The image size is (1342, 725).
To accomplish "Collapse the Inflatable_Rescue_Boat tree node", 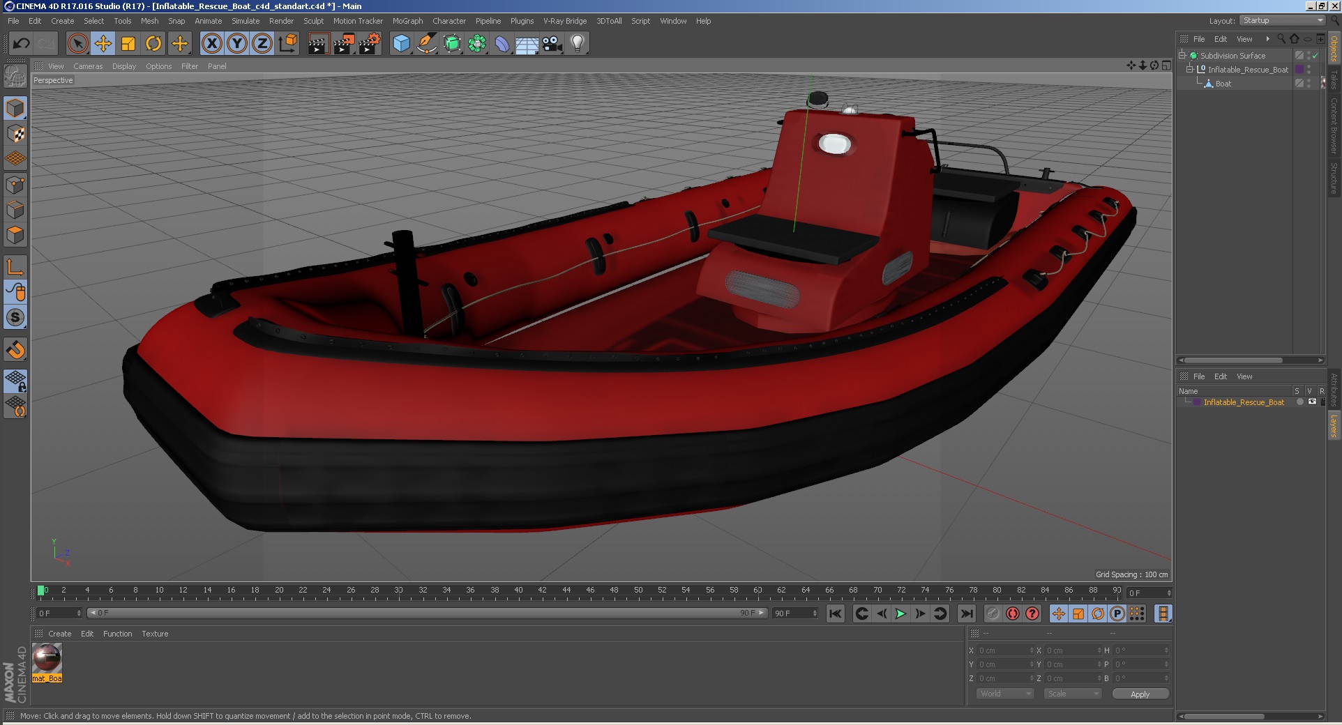I will click(x=1190, y=69).
